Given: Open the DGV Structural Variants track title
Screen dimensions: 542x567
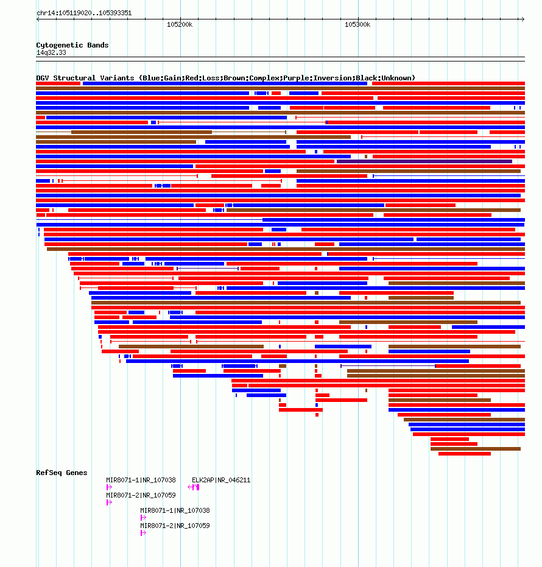Looking at the screenshot, I should point(225,78).
